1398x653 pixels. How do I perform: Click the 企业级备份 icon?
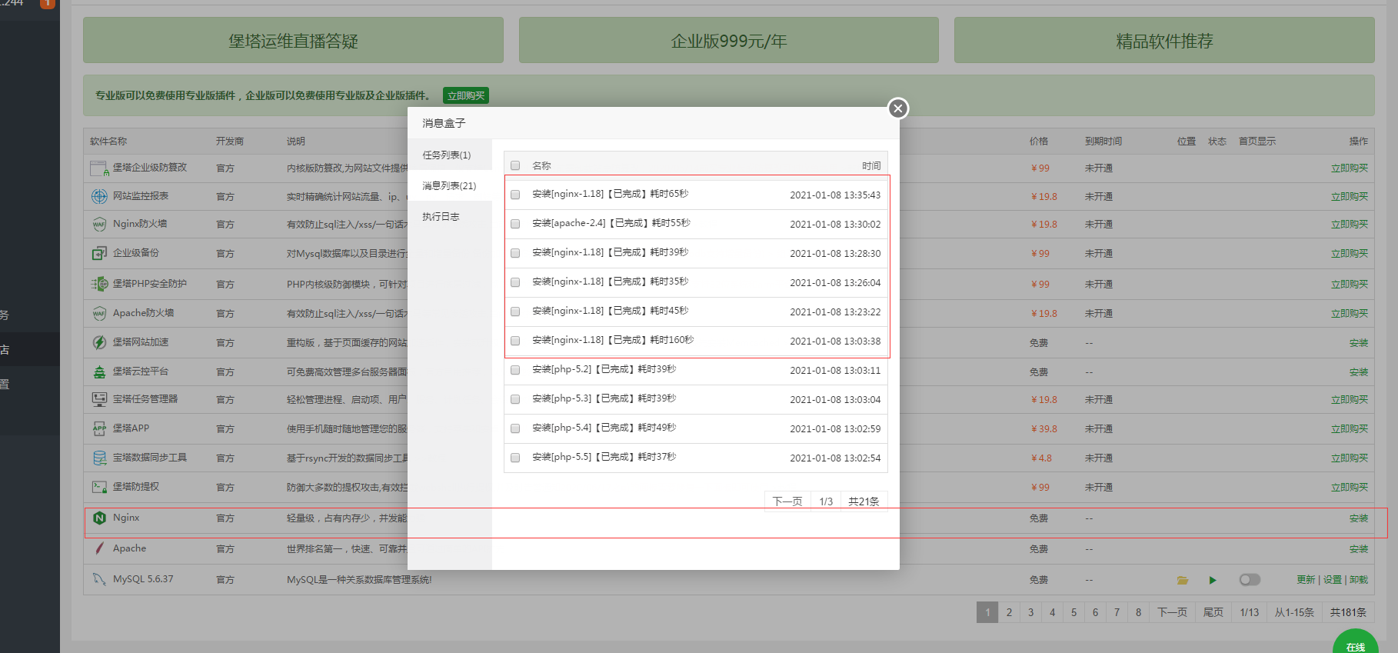click(x=99, y=253)
